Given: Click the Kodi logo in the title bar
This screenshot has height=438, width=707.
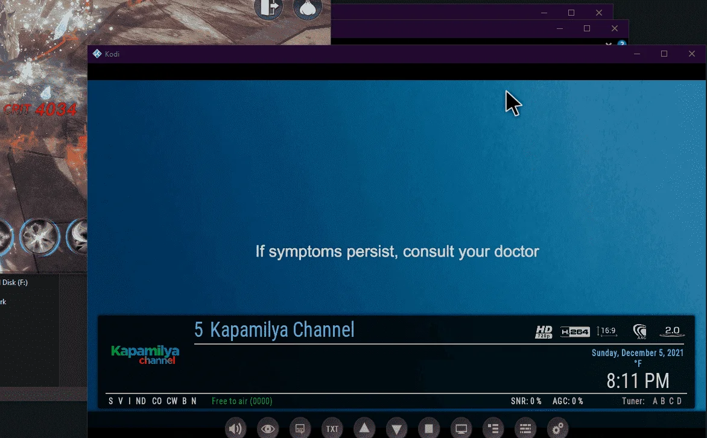Looking at the screenshot, I should [97, 54].
